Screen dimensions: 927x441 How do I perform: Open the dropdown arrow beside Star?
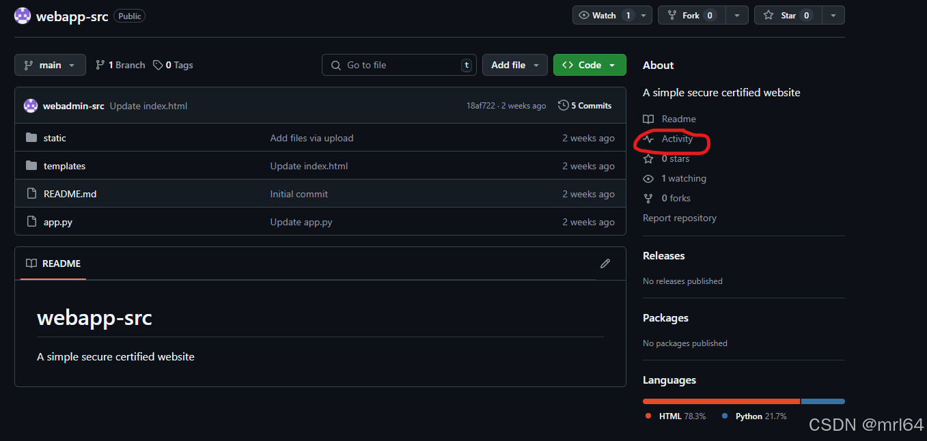833,15
